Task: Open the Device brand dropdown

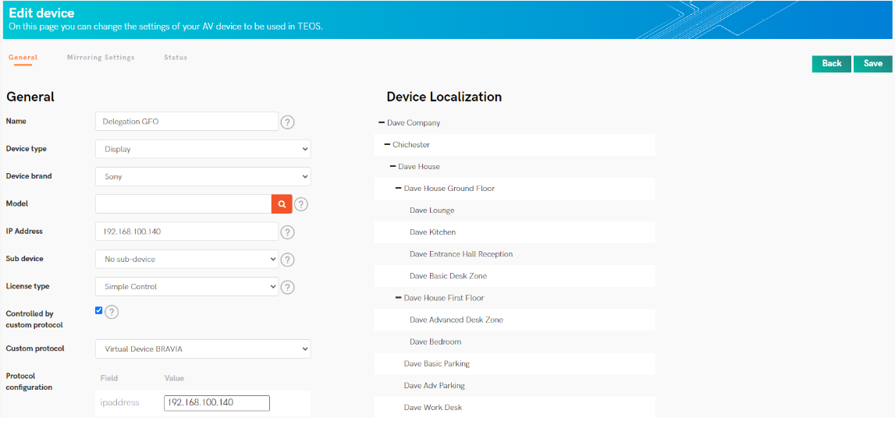Action: click(x=203, y=177)
